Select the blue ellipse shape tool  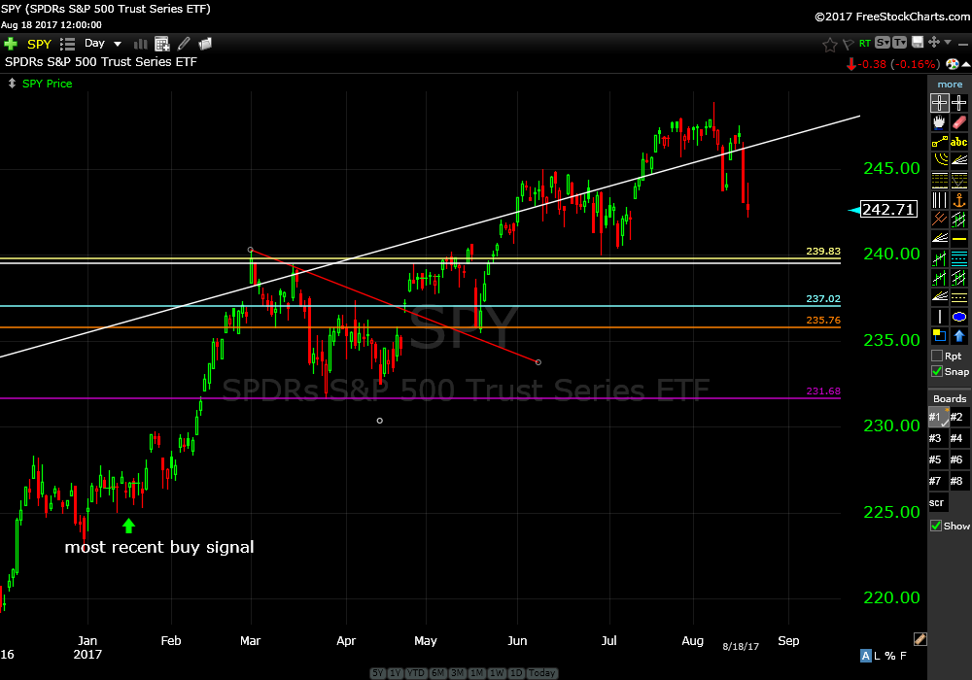[959, 317]
